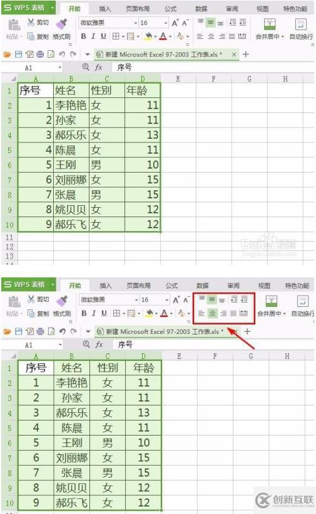This screenshot has height=514, width=316.
Task: Expand fill color dropdown arrow, upper window
Action: tap(156, 36)
